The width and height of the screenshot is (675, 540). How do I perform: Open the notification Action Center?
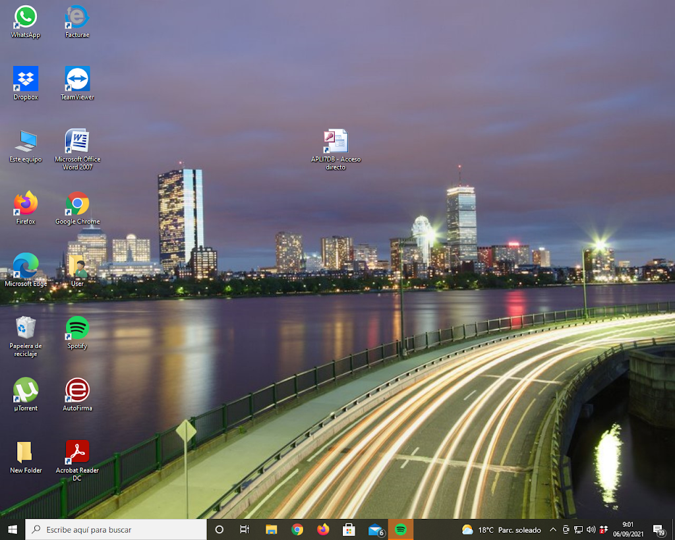coord(658,529)
